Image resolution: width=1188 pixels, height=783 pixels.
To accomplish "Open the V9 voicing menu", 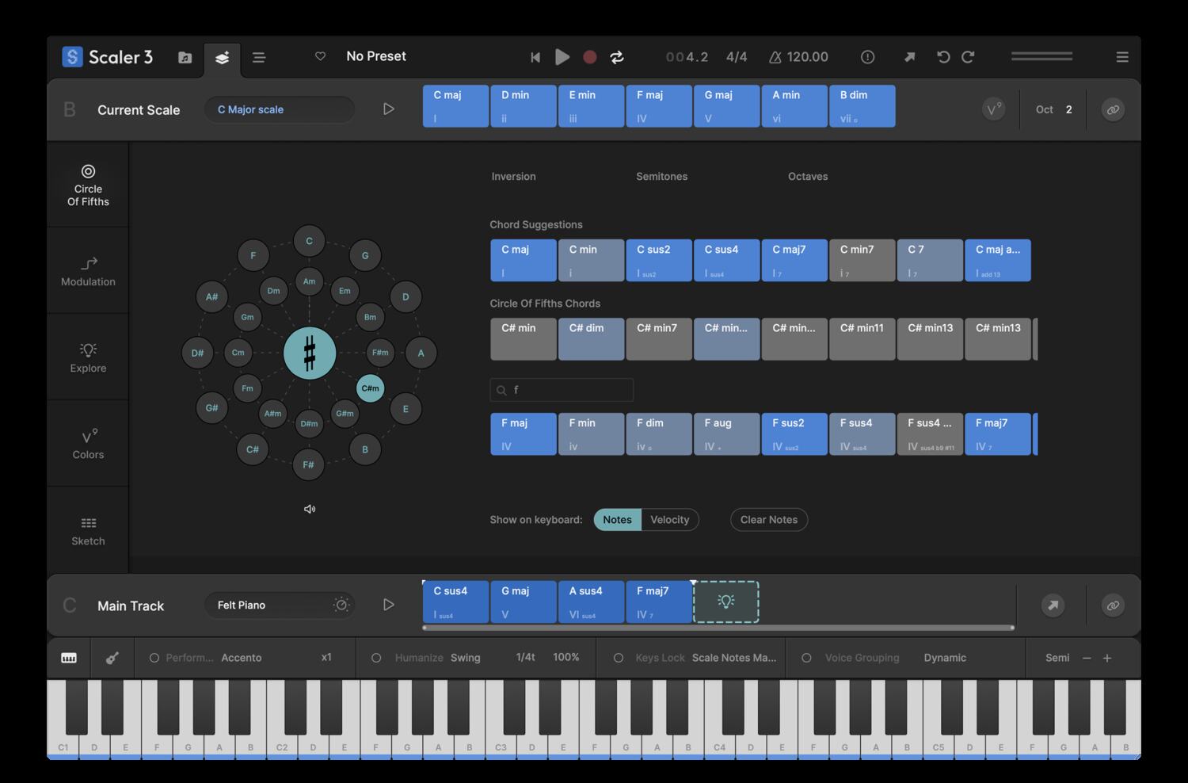I will coord(992,109).
